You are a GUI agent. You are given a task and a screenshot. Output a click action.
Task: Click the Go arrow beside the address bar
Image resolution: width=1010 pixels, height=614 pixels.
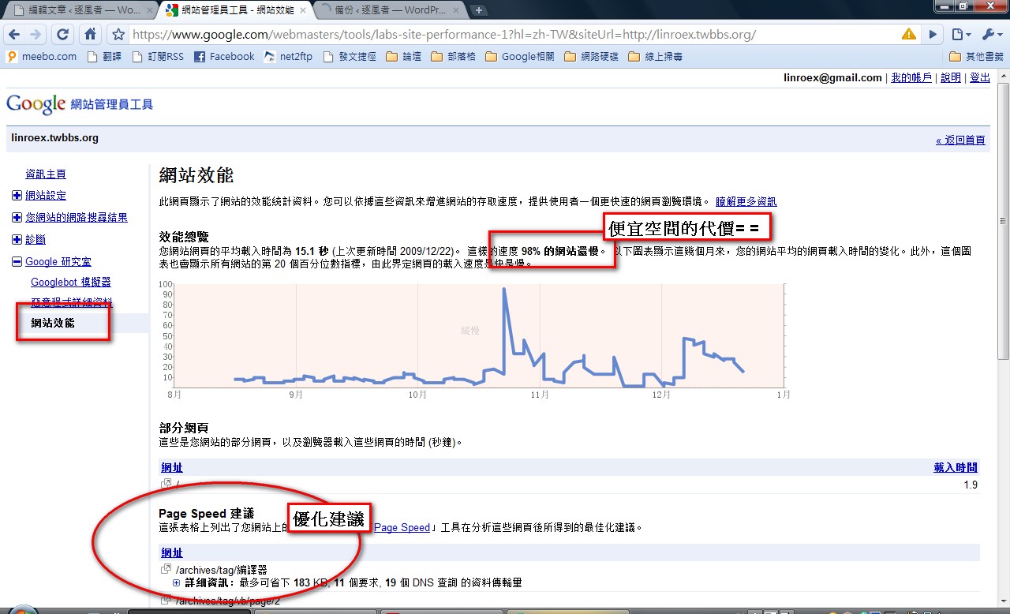pos(933,35)
